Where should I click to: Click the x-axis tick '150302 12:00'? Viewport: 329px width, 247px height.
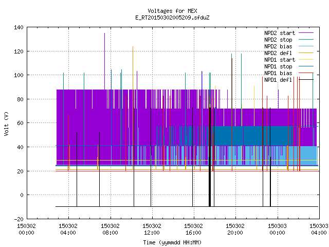tap(152, 230)
